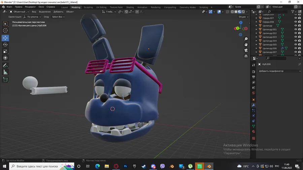The width and height of the screenshot is (303, 170).
Task: Open the Select Box drag dropdown
Action: coord(58,17)
